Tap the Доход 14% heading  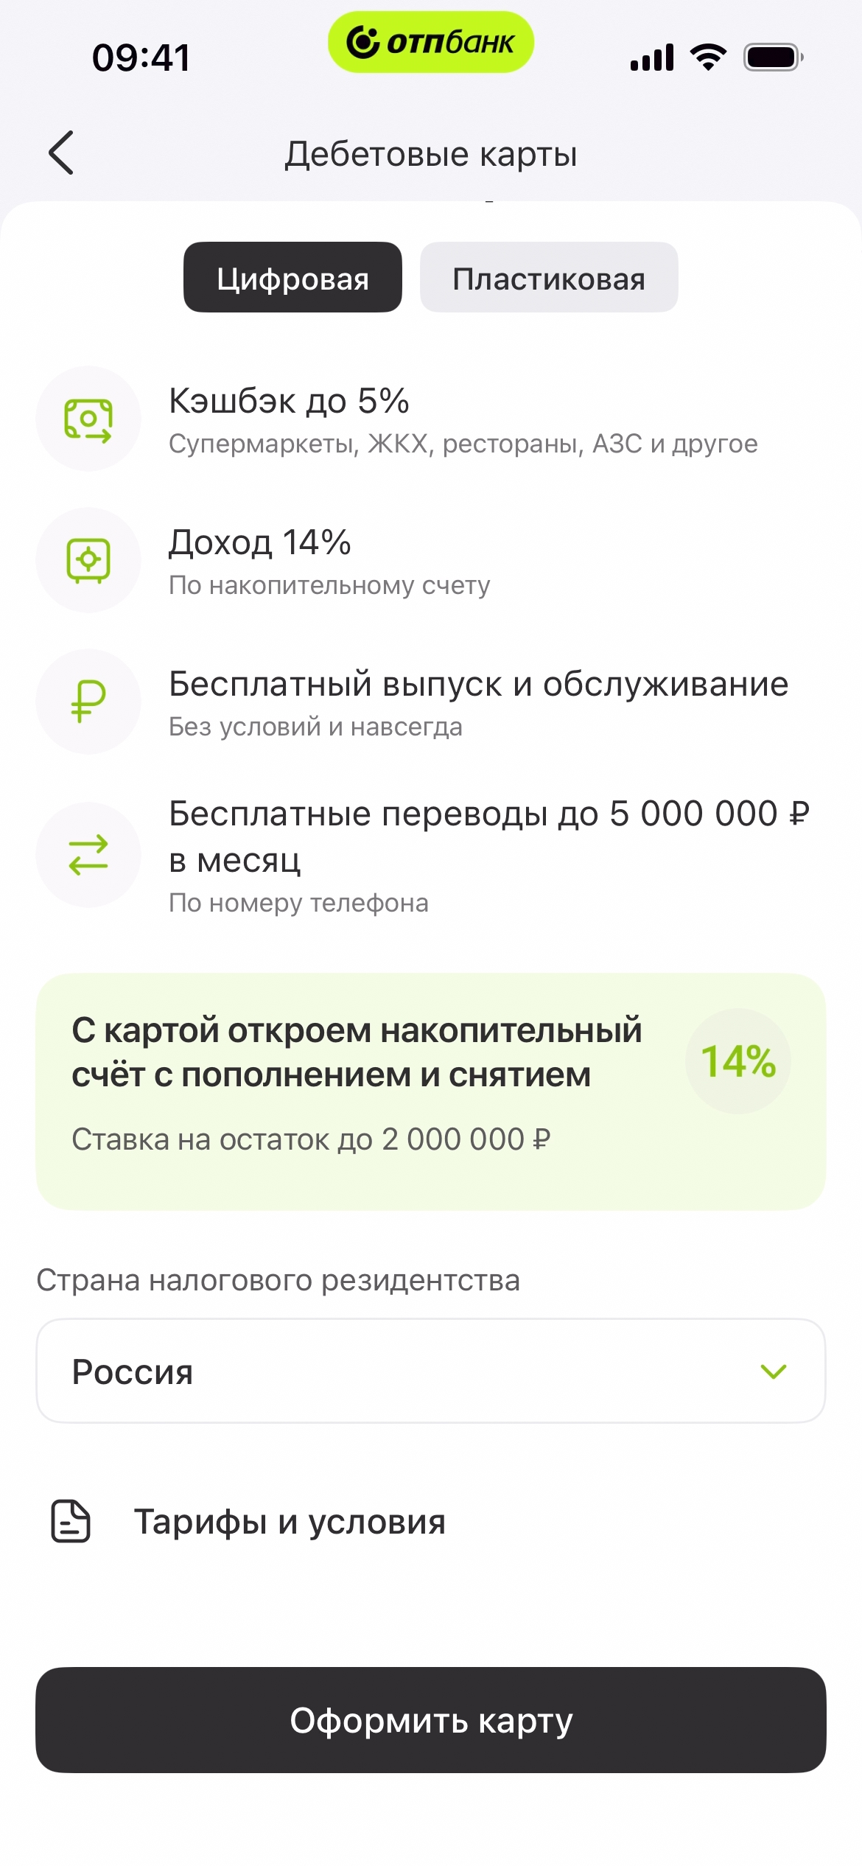pyautogui.click(x=260, y=543)
